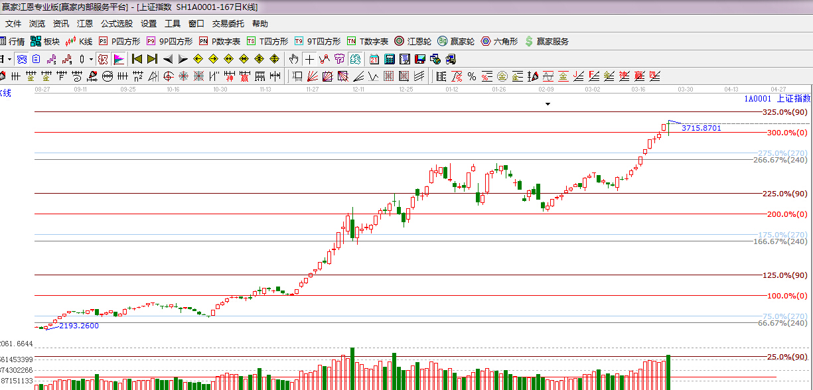Screen dimensions: 813x390
Task: Jump to first bar with skip-start icon
Action: 137,59
